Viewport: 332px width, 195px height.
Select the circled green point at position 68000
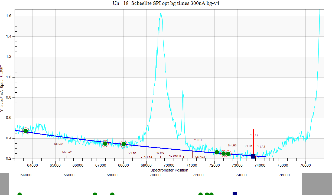click(x=123, y=144)
